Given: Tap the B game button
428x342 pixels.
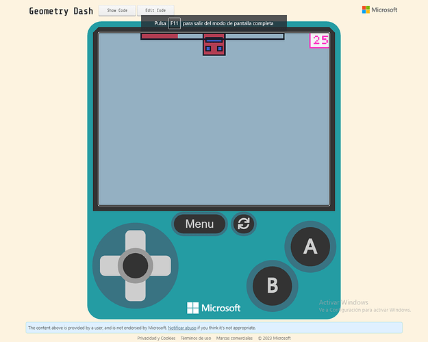Looking at the screenshot, I should click(272, 285).
